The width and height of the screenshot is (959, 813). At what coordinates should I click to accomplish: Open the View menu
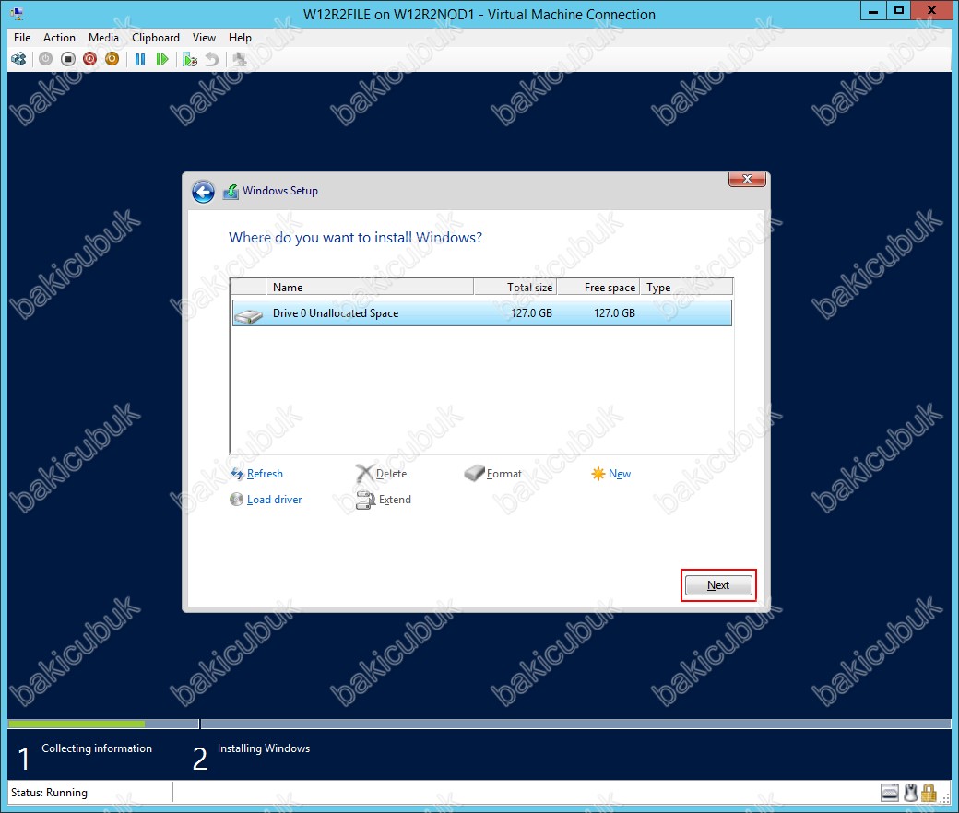(x=205, y=37)
